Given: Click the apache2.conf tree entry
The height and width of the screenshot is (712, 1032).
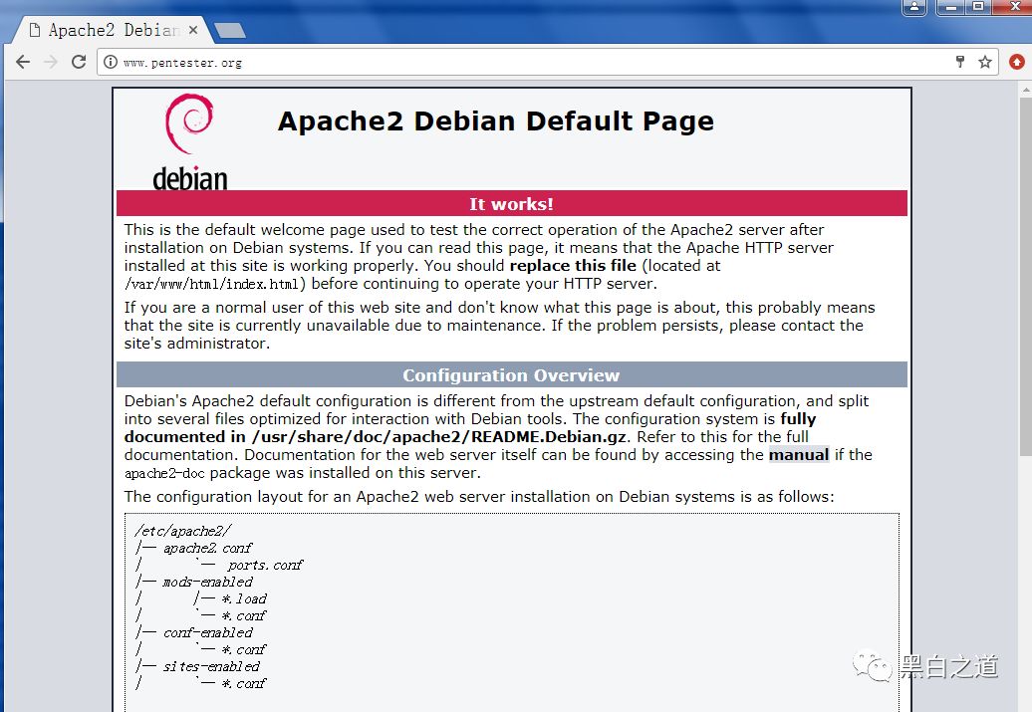Looking at the screenshot, I should tap(207, 548).
